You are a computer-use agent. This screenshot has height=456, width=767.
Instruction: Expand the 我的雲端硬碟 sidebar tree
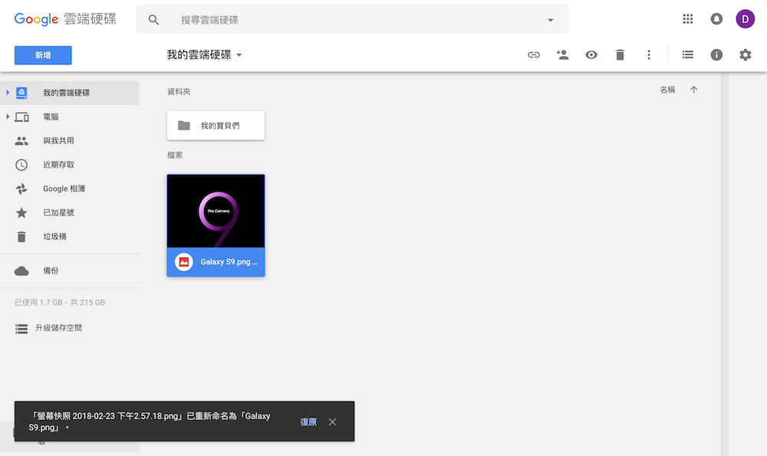7,92
